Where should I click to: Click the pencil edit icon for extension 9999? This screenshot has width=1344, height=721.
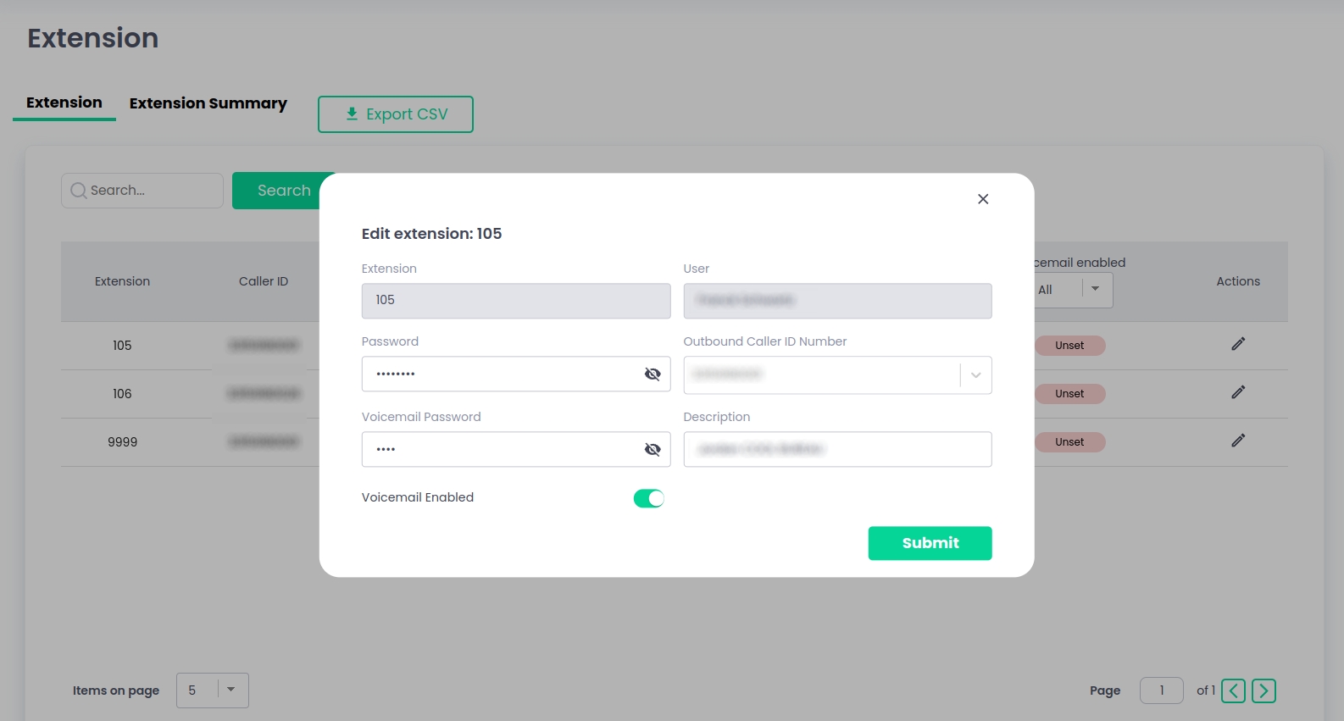pos(1238,441)
